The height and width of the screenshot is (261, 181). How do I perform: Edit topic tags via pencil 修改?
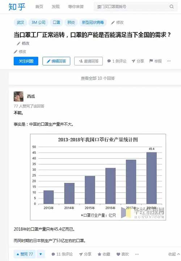117,23
